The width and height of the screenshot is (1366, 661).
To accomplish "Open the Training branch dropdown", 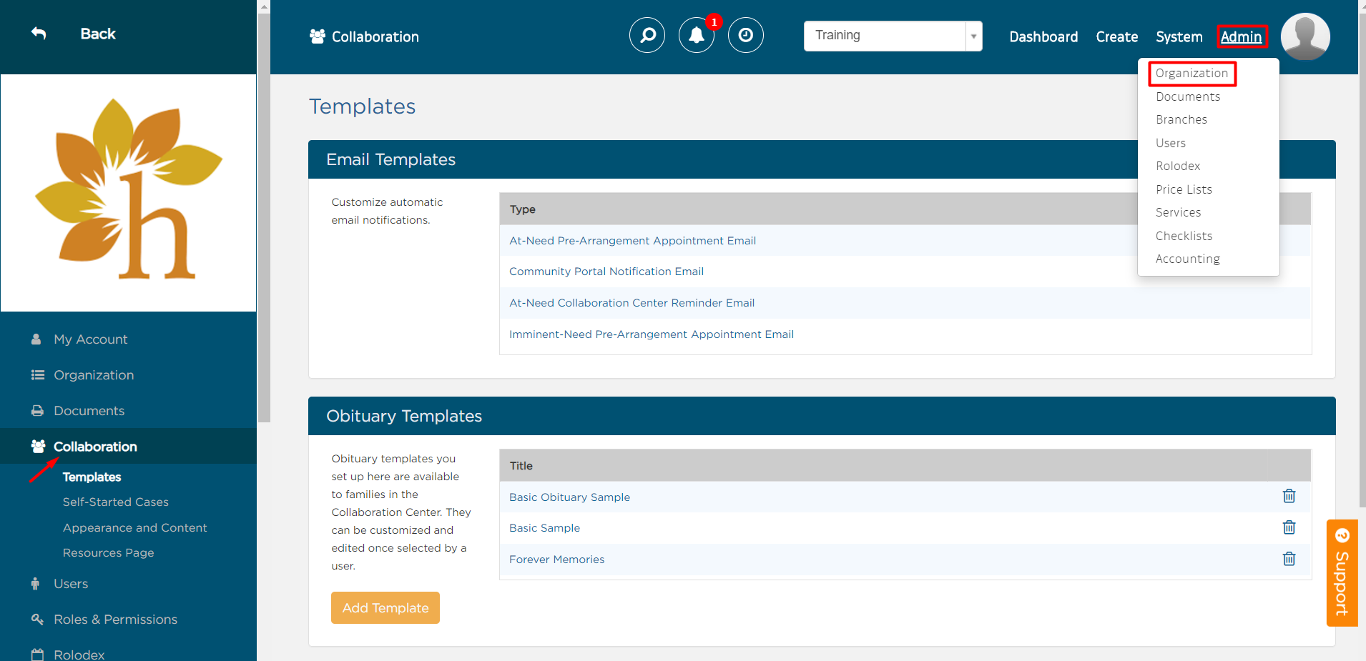I will tap(893, 36).
